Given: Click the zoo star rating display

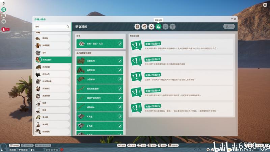Looking at the screenshot, I should click(x=52, y=150).
